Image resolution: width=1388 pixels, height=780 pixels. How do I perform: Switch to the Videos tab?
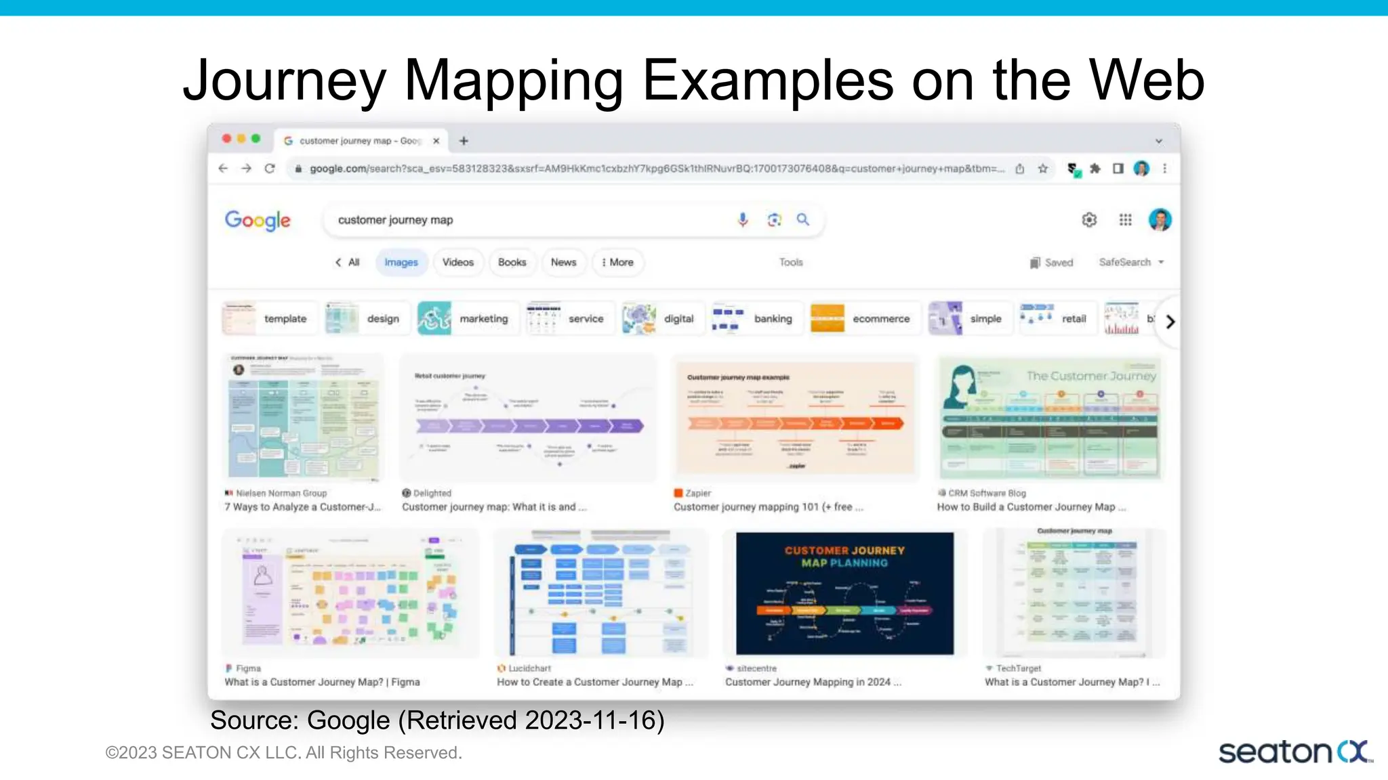458,262
